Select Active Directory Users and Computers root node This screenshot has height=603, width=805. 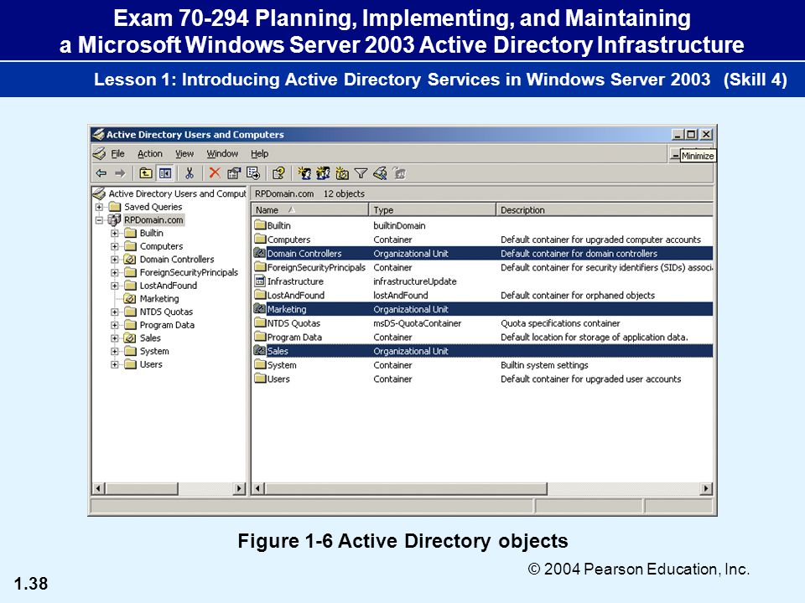pos(177,193)
